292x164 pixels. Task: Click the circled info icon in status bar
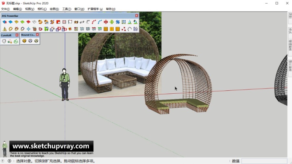point(9,161)
